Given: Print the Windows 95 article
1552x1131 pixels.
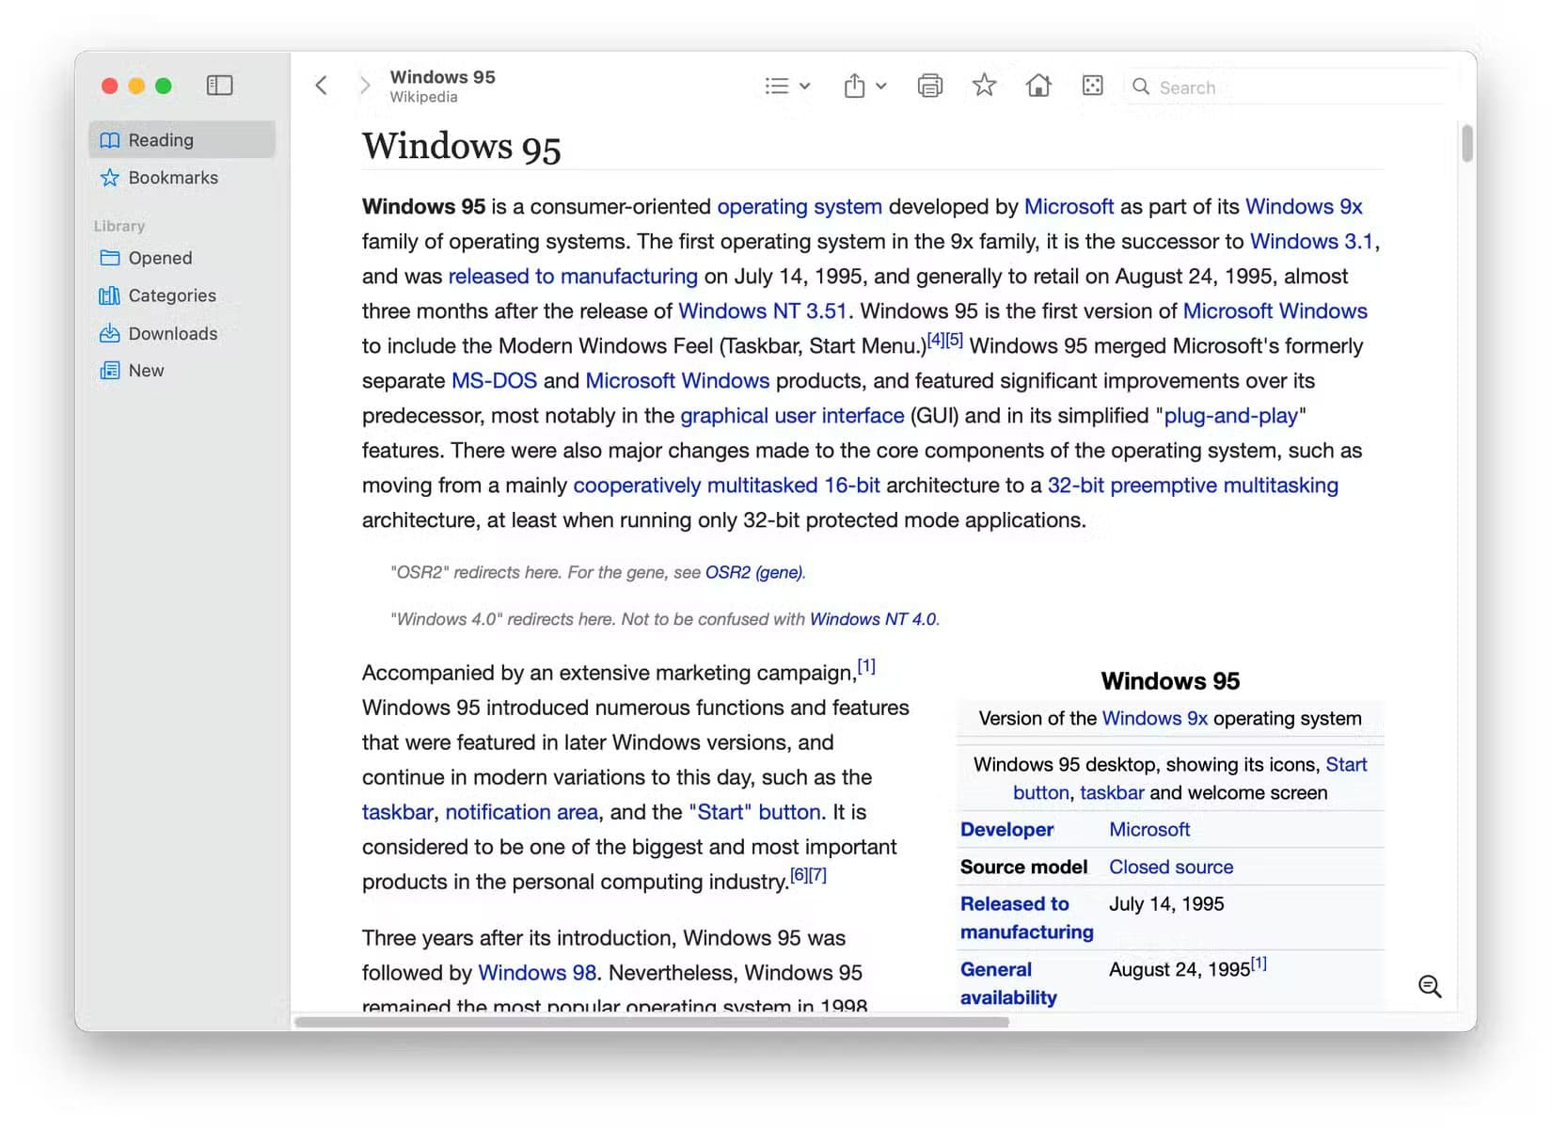Looking at the screenshot, I should [x=929, y=86].
